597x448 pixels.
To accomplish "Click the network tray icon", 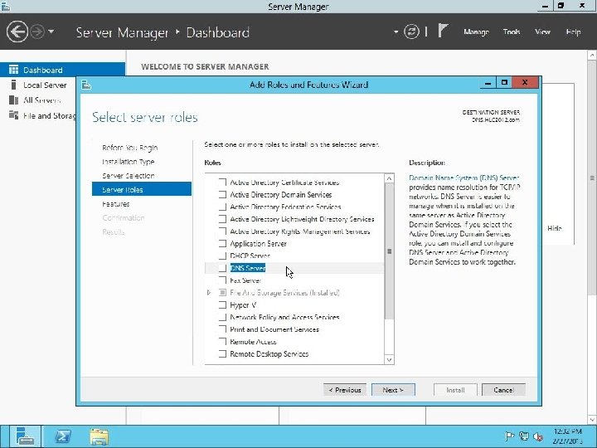I will (524, 436).
